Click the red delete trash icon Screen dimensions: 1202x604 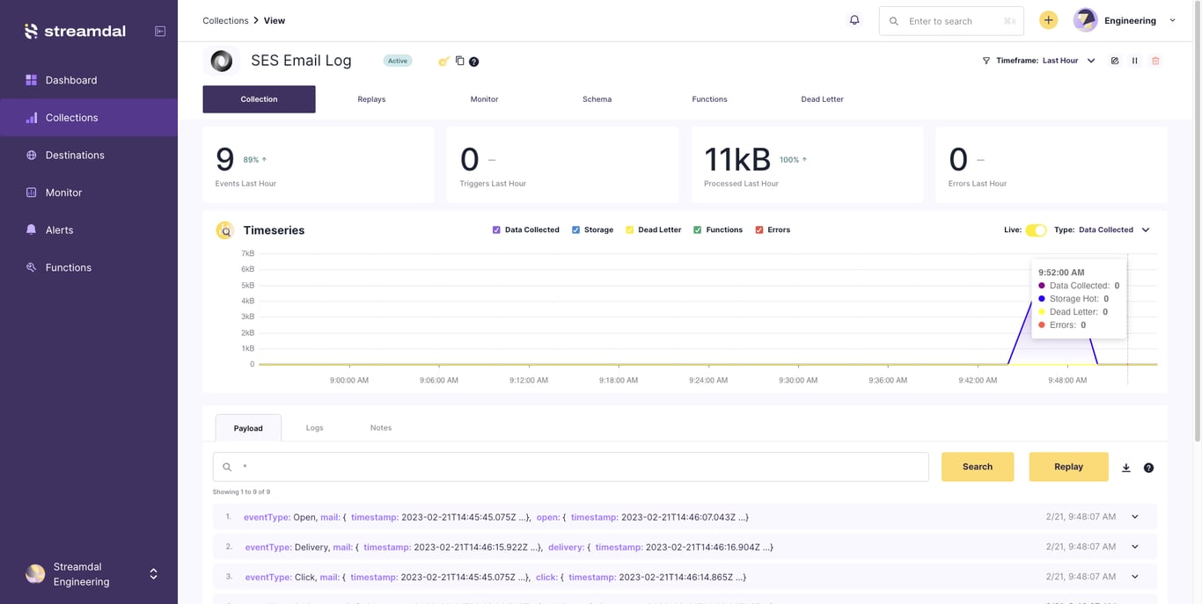pyautogui.click(x=1155, y=61)
